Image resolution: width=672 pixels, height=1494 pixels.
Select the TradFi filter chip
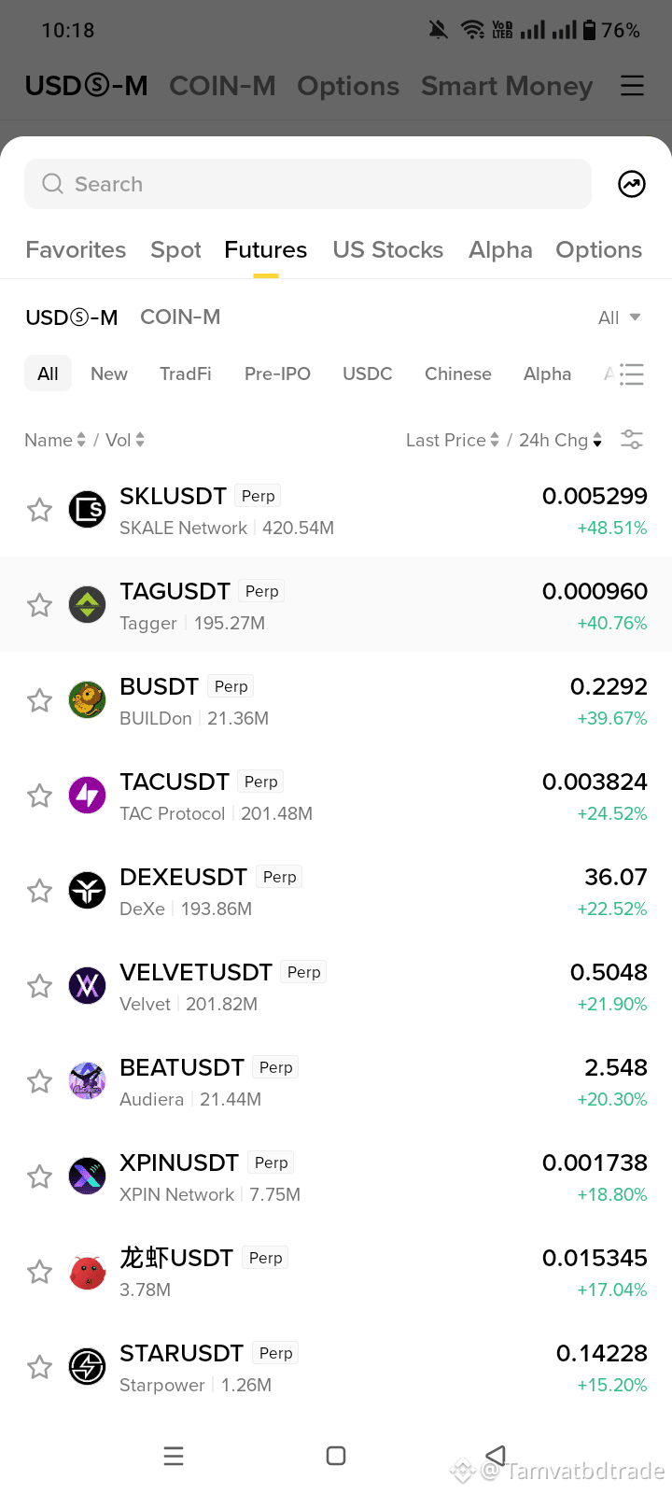pyautogui.click(x=186, y=373)
